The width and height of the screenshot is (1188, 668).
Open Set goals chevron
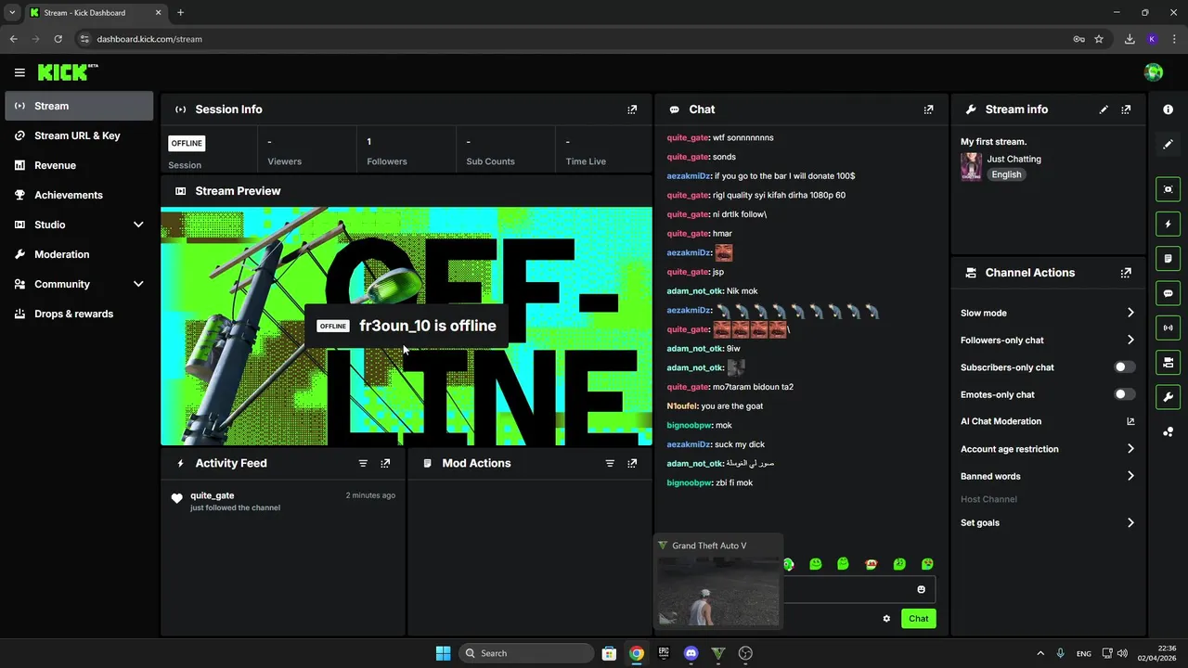click(x=1130, y=522)
